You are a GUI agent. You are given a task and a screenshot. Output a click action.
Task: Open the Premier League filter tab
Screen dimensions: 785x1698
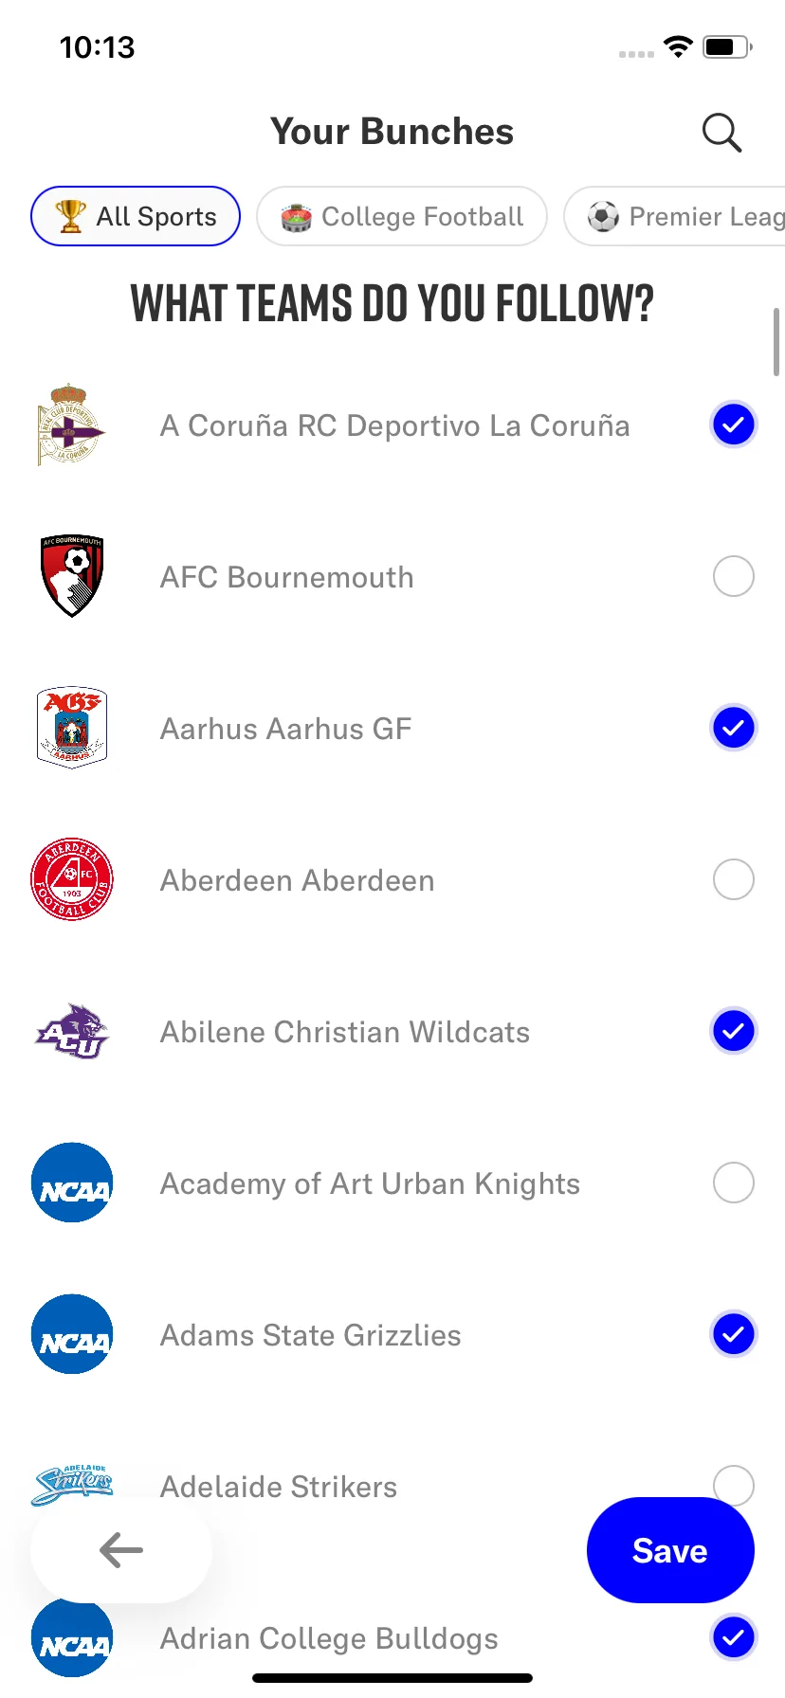coord(674,216)
